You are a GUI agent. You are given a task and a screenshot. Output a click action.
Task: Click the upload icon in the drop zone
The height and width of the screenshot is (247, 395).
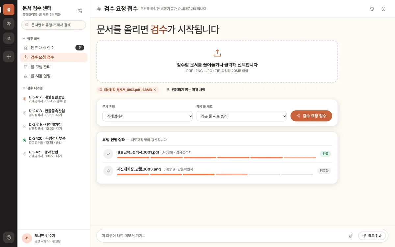217,53
